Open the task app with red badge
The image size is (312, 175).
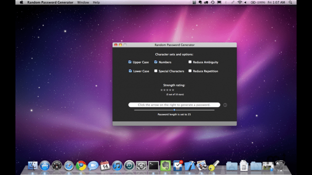coord(178,165)
